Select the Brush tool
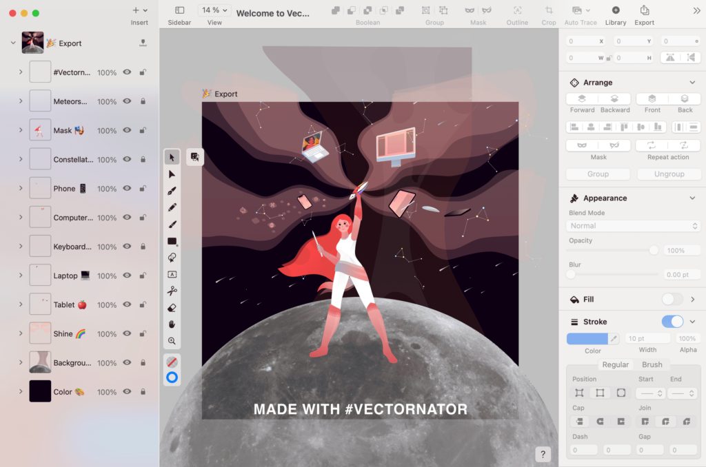The height and width of the screenshot is (467, 706). [x=172, y=224]
